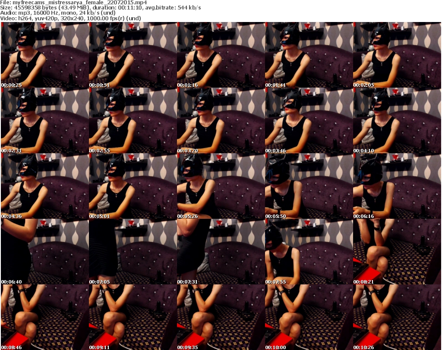The width and height of the screenshot is (442, 350).
Task: View the 00:10:00 thumbnail
Action: pos(309,317)
